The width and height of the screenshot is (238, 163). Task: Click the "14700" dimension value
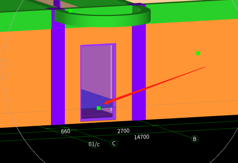142,137
